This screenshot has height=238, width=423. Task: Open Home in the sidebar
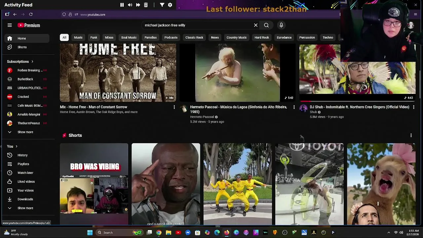point(26,38)
